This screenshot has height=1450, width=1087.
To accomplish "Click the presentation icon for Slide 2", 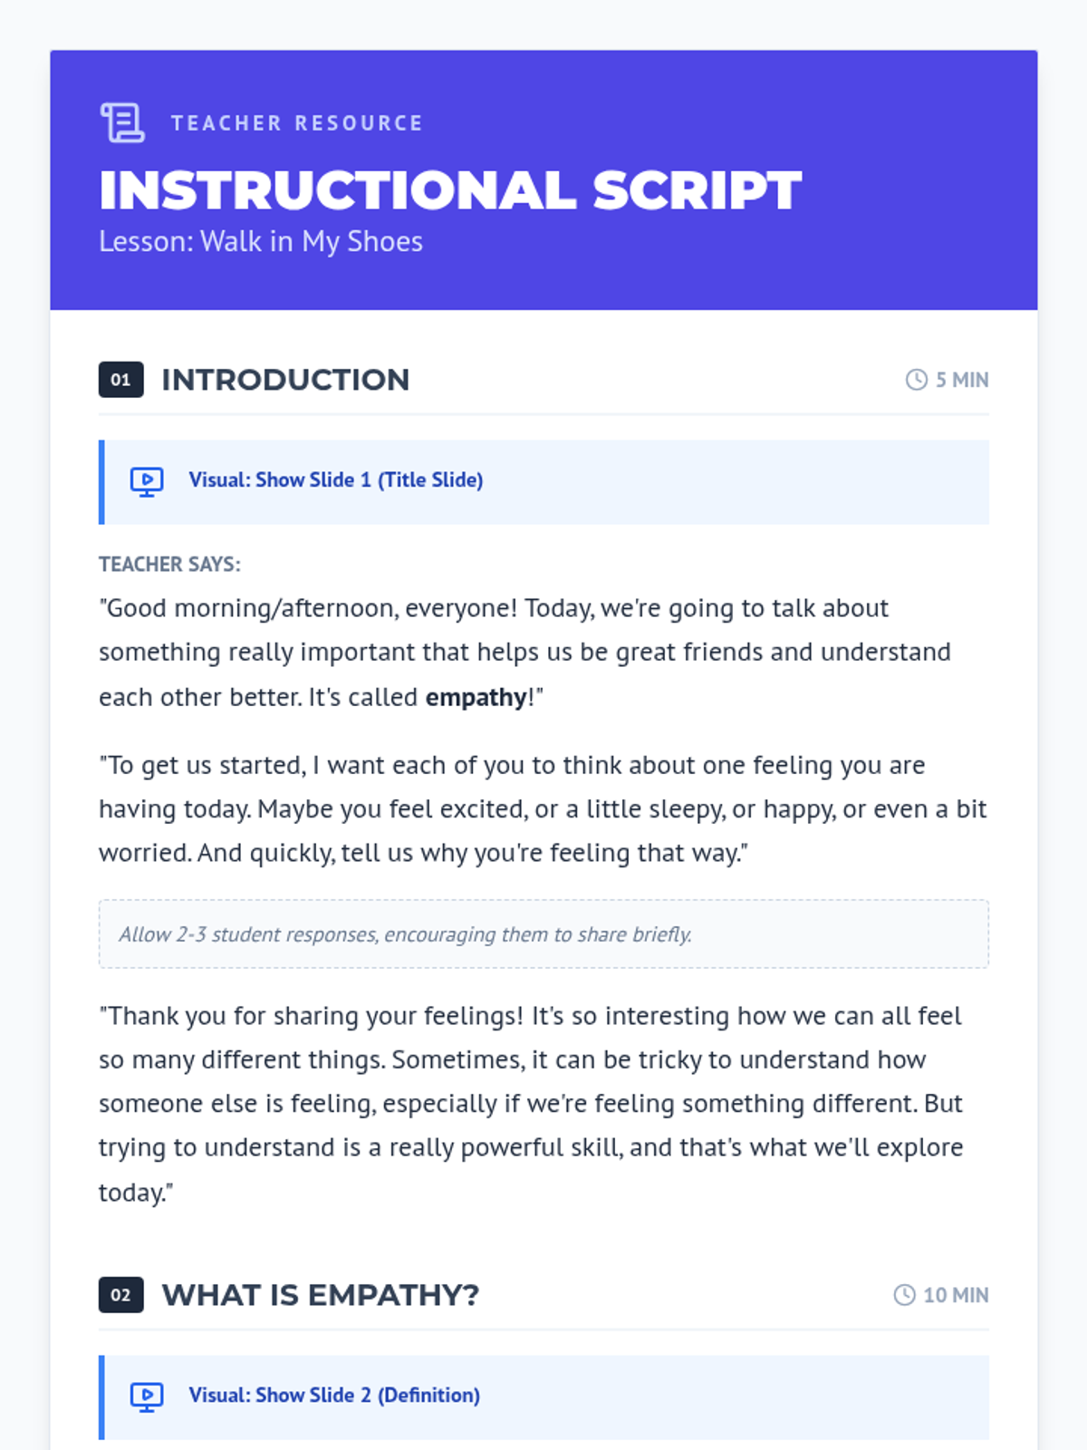I will tap(147, 1397).
